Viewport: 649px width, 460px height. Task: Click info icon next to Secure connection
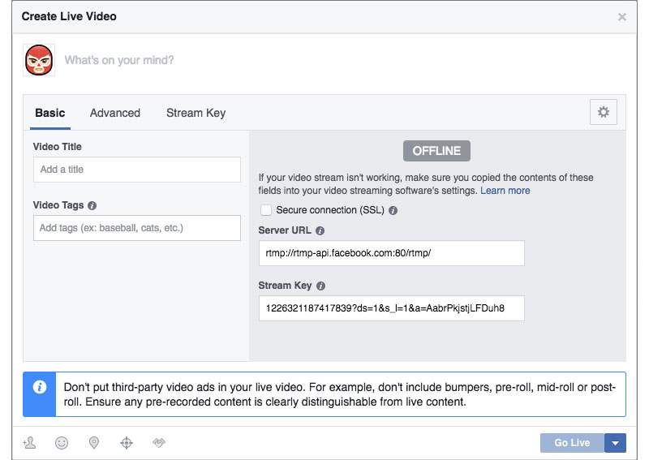pos(393,210)
